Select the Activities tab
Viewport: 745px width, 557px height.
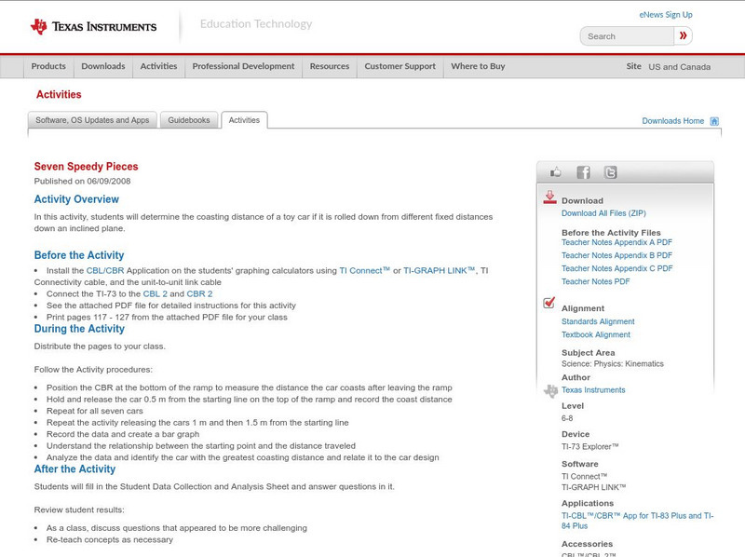click(244, 120)
